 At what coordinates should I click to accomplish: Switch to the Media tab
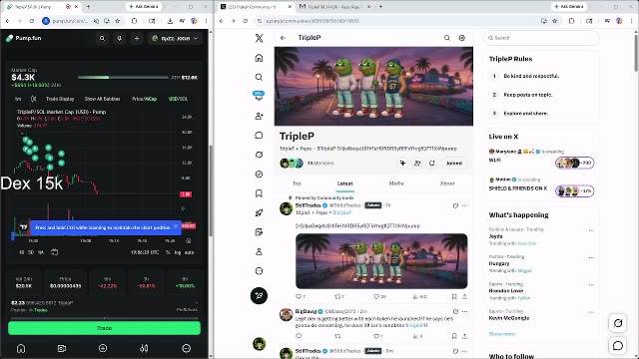pyautogui.click(x=396, y=183)
